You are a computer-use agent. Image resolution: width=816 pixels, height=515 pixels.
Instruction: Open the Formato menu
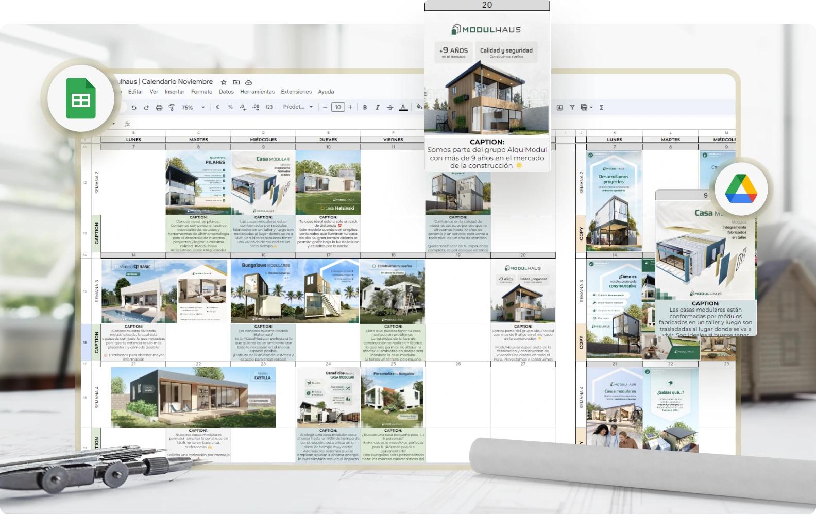tap(201, 92)
